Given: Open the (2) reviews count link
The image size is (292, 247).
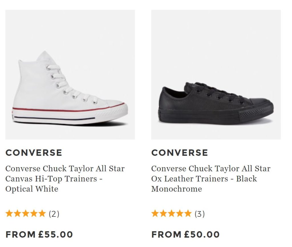Looking at the screenshot, I should coord(54,214).
